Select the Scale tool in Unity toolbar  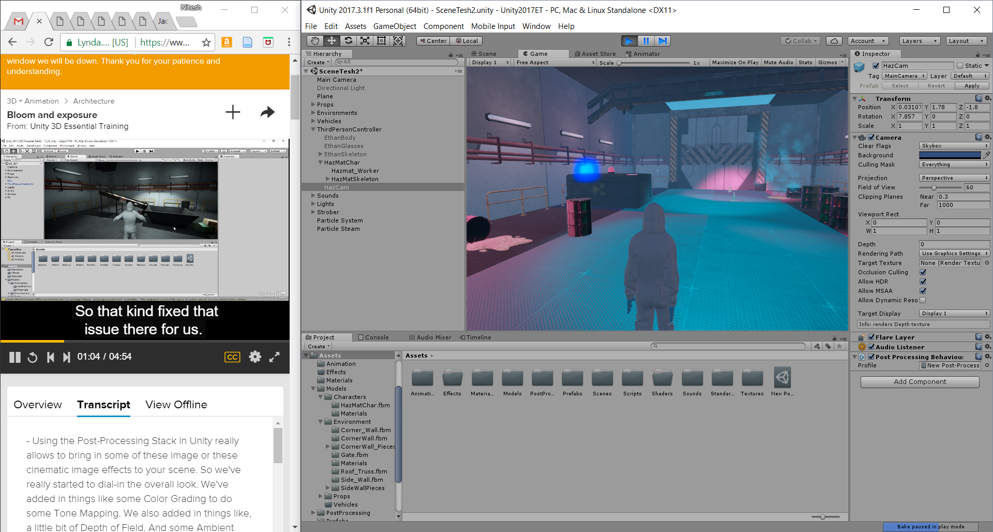pyautogui.click(x=365, y=41)
